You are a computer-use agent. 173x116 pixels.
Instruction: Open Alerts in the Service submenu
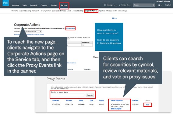(x=69, y=11)
